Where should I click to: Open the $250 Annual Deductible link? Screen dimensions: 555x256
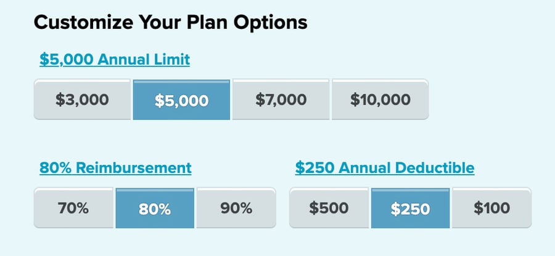[385, 167]
